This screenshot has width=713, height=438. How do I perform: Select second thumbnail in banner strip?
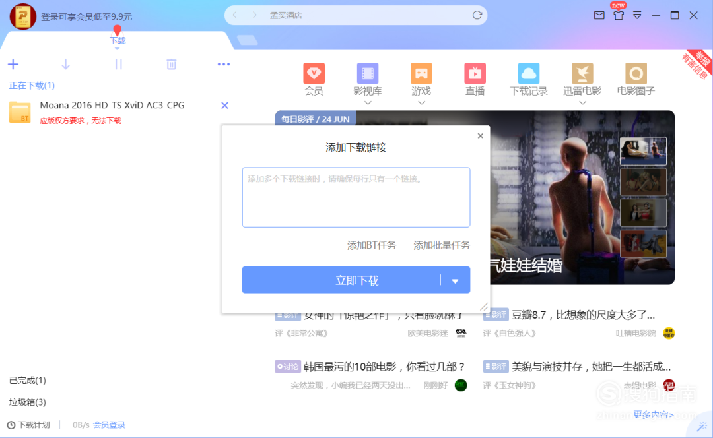[643, 182]
